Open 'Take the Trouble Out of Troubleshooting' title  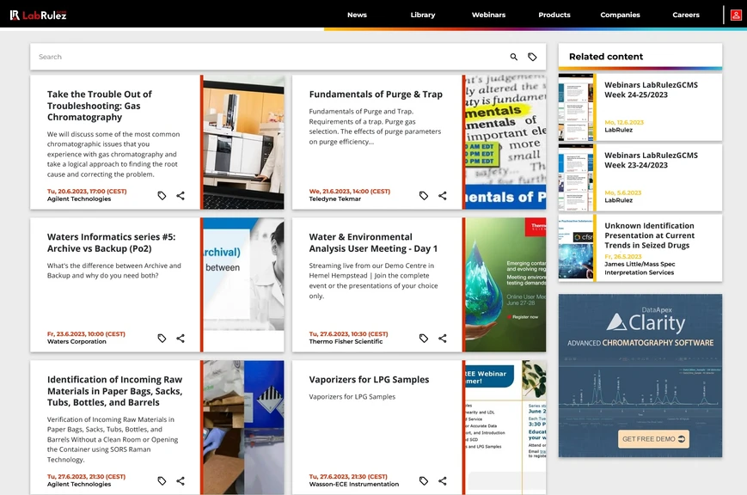(100, 106)
